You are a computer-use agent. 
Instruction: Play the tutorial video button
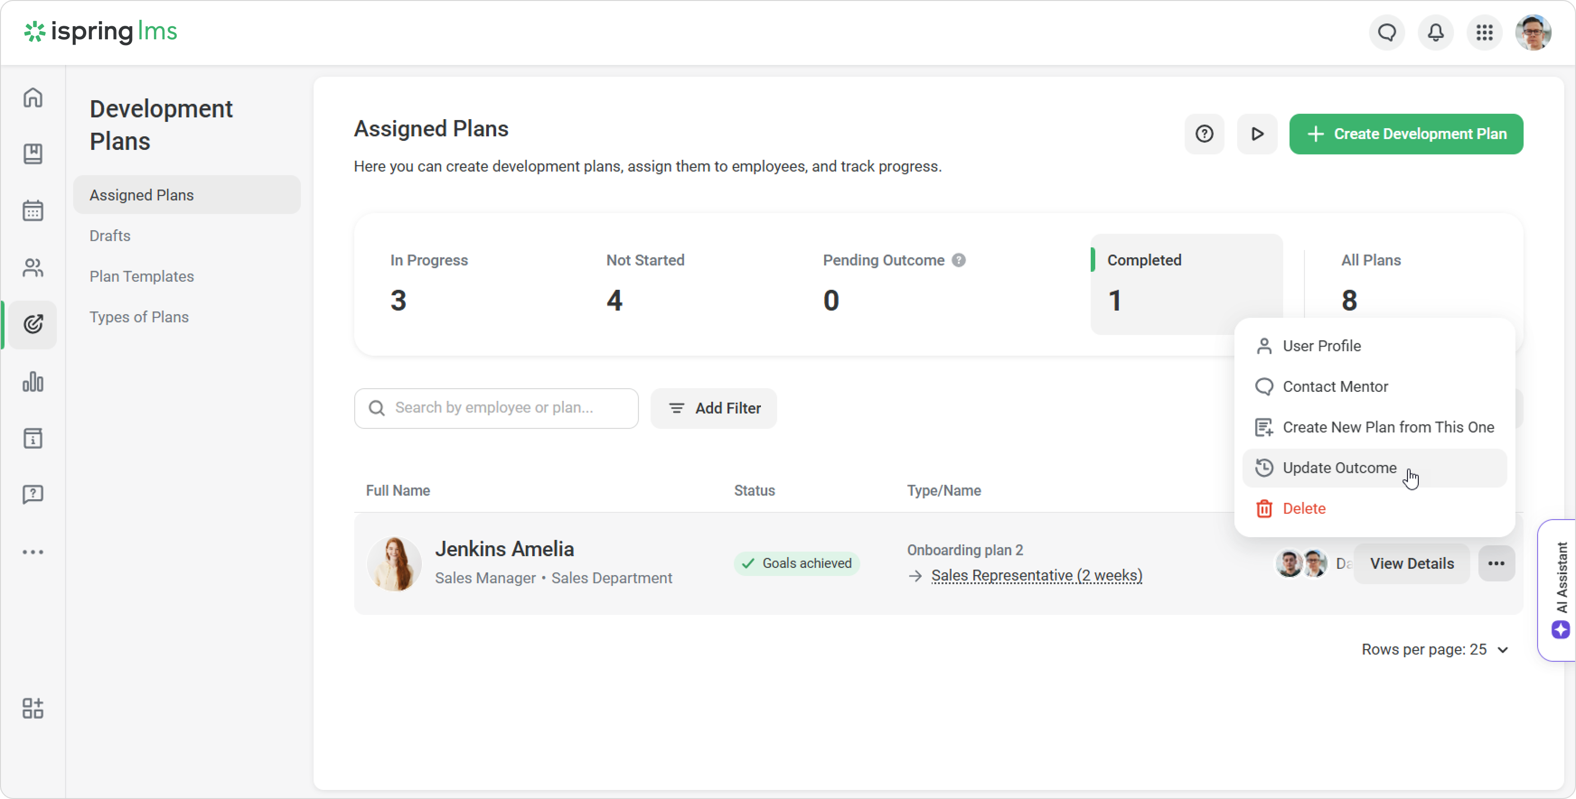tap(1257, 134)
